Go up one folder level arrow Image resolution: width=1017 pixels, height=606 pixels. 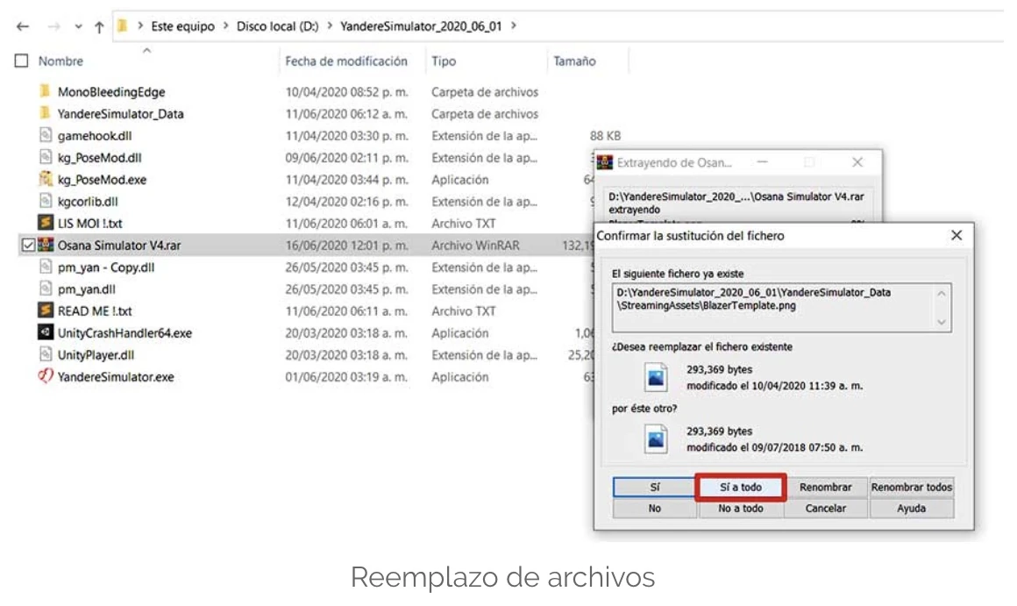98,26
